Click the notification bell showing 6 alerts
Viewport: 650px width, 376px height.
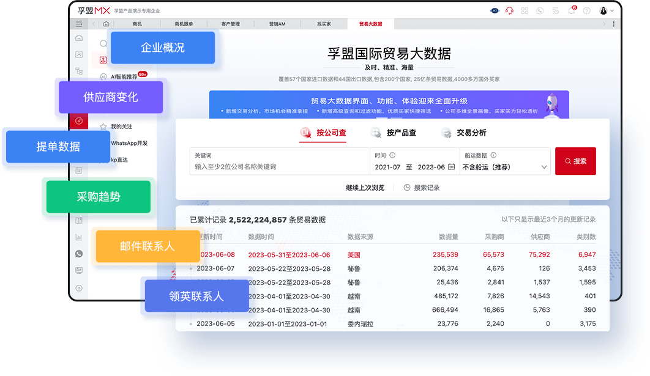click(571, 10)
